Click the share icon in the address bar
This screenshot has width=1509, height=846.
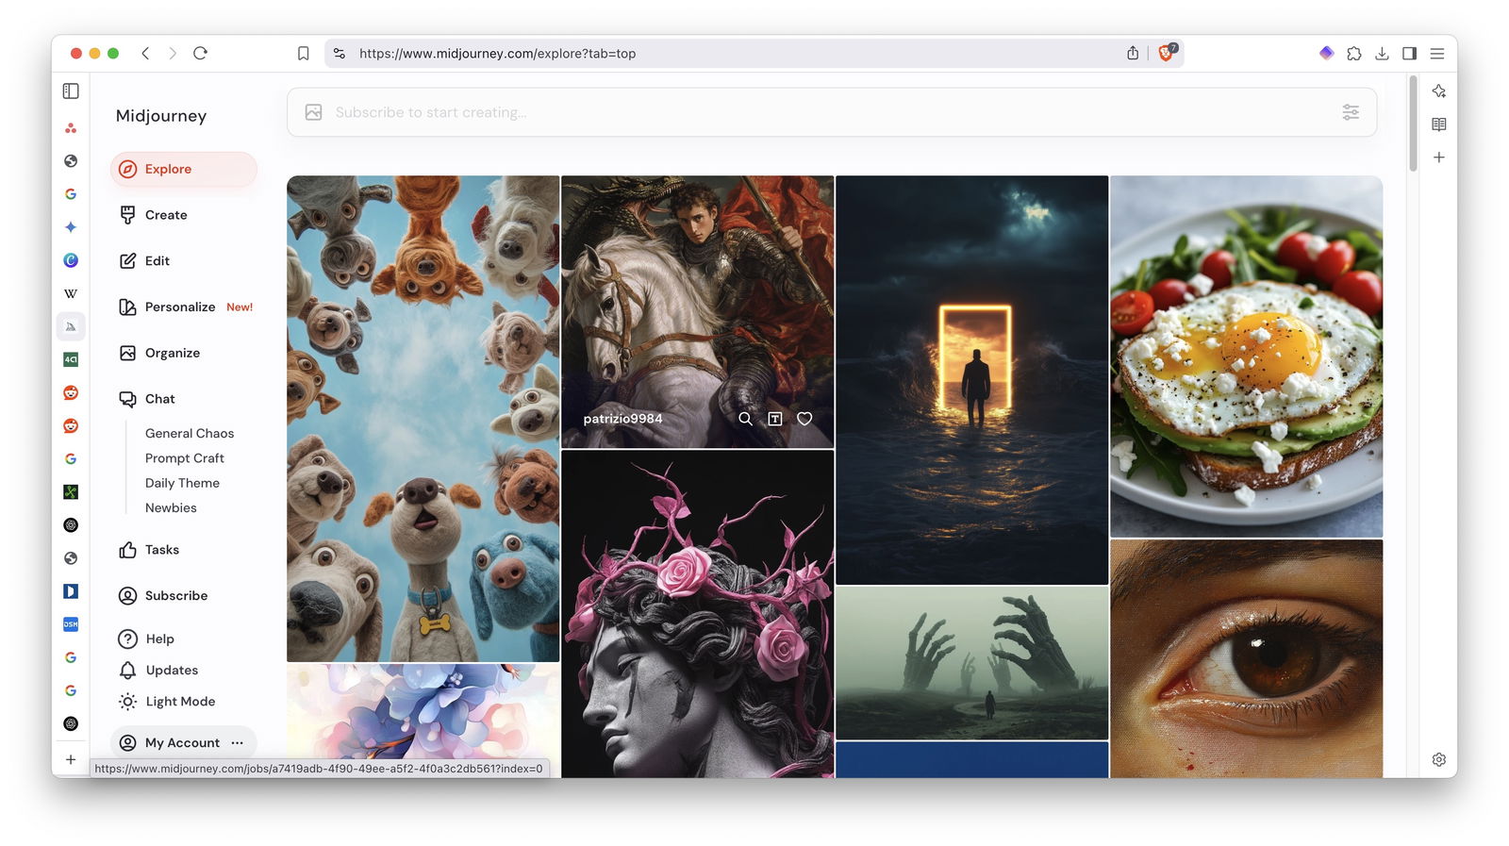click(1132, 53)
